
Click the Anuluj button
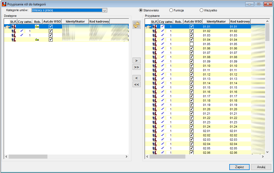[261, 167]
